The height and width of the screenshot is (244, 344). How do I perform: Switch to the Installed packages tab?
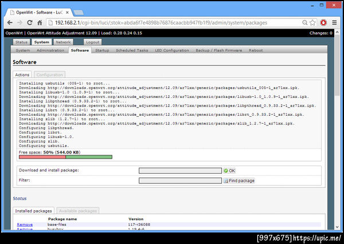tap(33, 211)
